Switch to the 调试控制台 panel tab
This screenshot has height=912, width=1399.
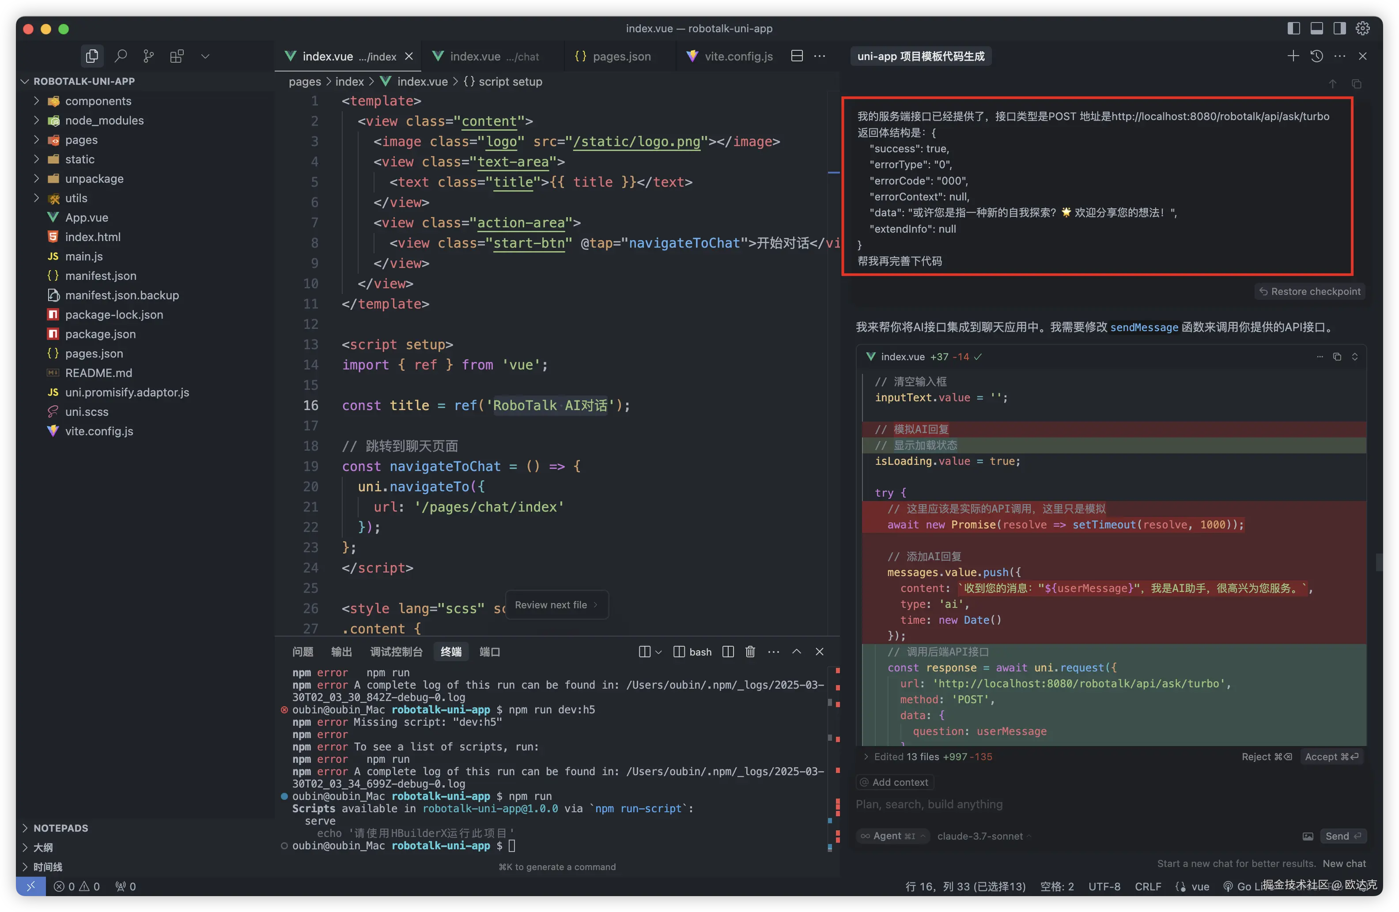click(396, 652)
